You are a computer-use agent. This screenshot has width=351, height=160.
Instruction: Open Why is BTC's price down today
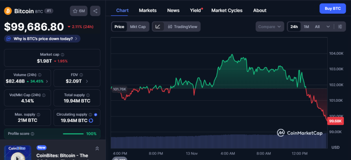tap(42, 39)
